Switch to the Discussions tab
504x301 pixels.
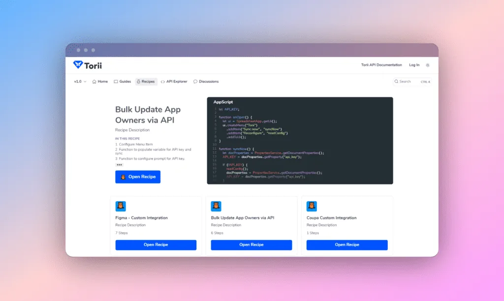[x=206, y=82]
